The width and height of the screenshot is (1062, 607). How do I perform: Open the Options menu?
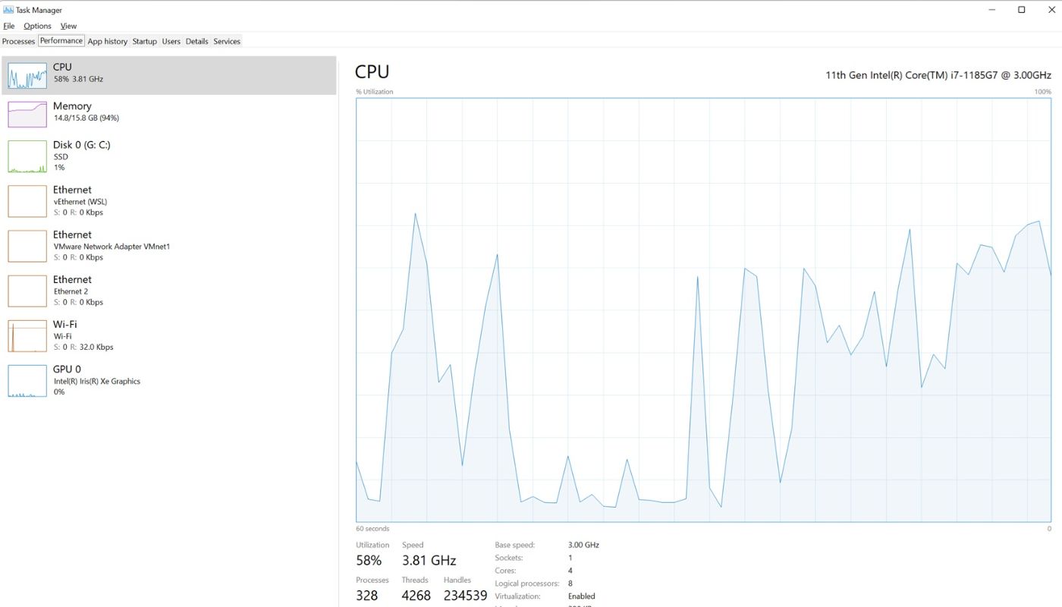coord(37,25)
